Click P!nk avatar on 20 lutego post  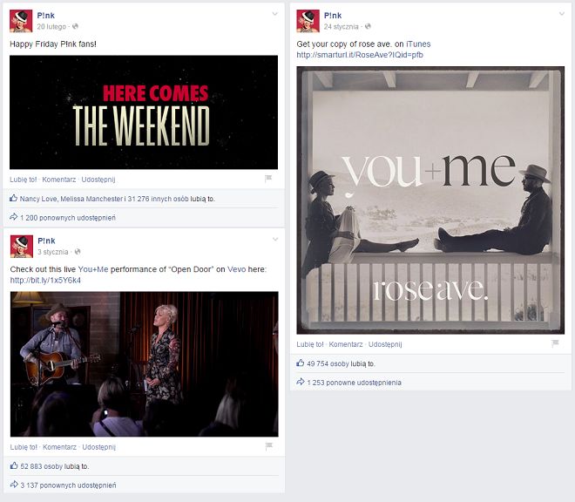(21, 21)
